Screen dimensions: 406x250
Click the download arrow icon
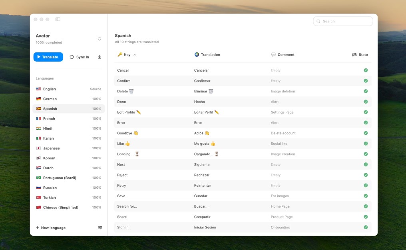(x=100, y=57)
